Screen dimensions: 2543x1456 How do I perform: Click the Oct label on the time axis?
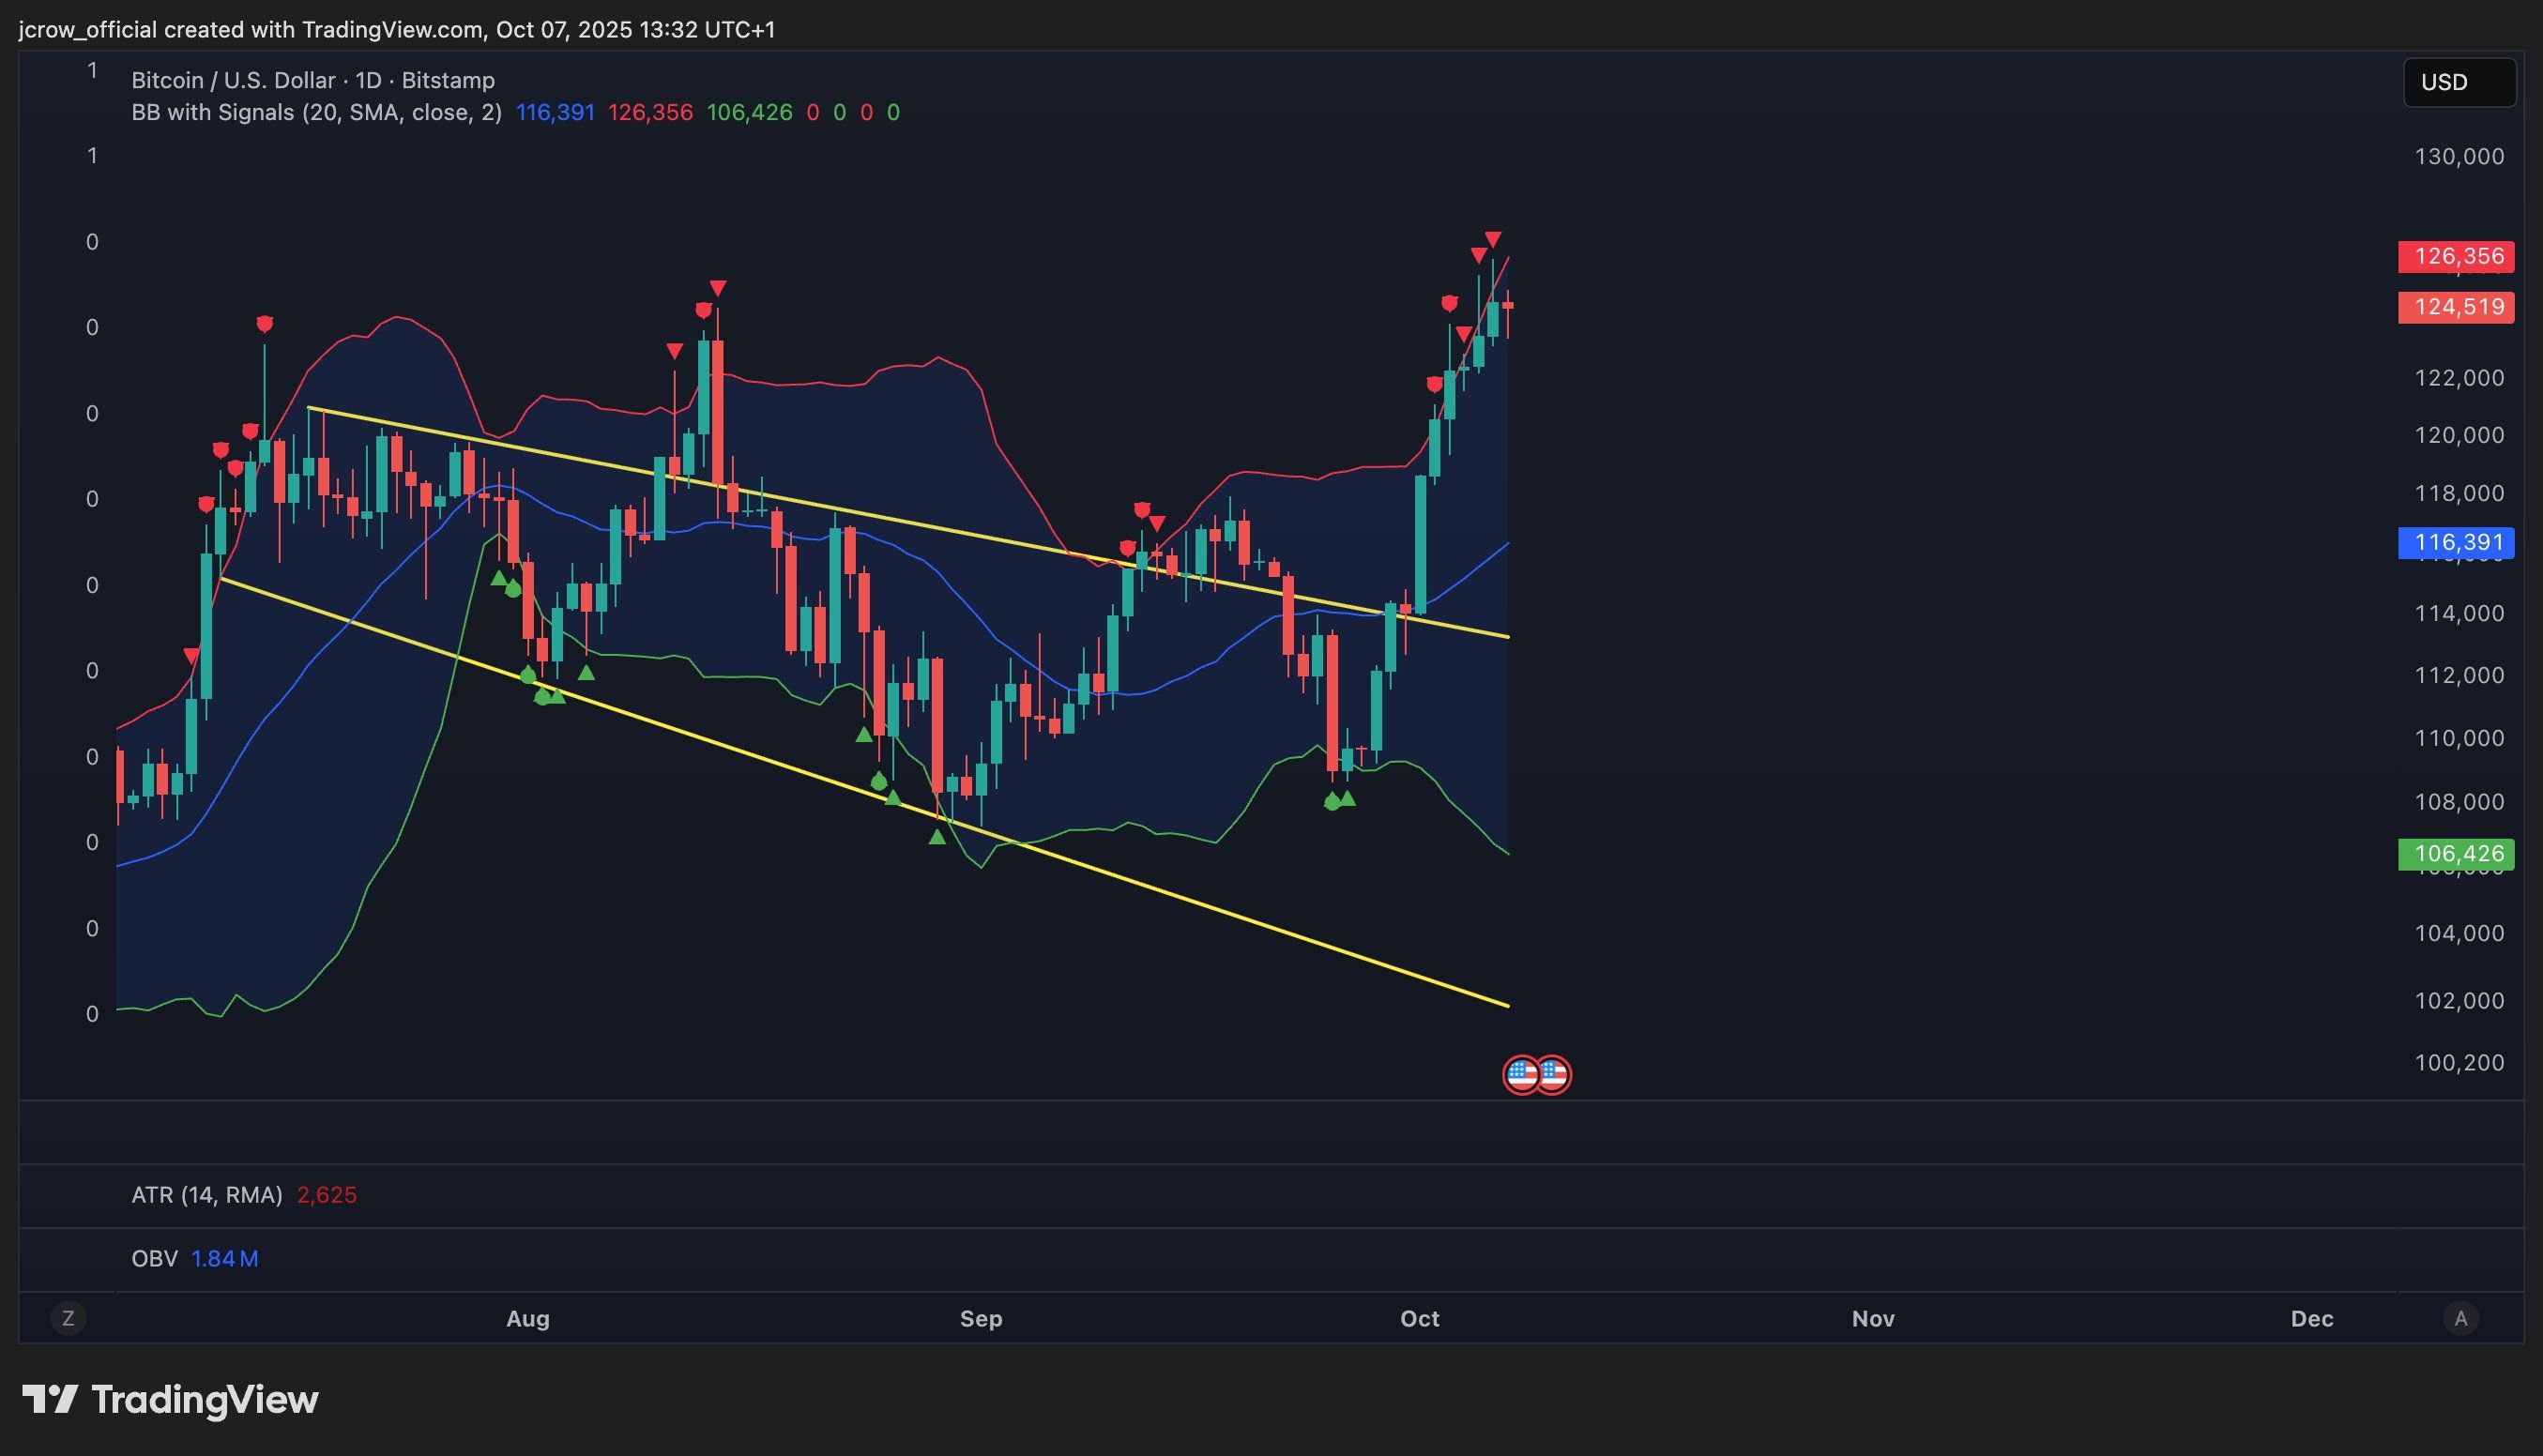click(x=1419, y=1318)
